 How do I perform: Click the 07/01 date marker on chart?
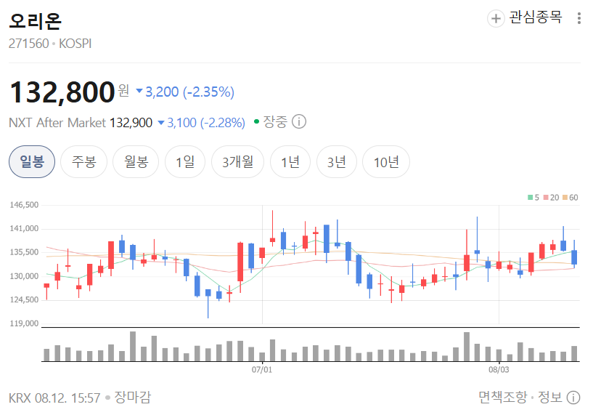click(x=262, y=369)
